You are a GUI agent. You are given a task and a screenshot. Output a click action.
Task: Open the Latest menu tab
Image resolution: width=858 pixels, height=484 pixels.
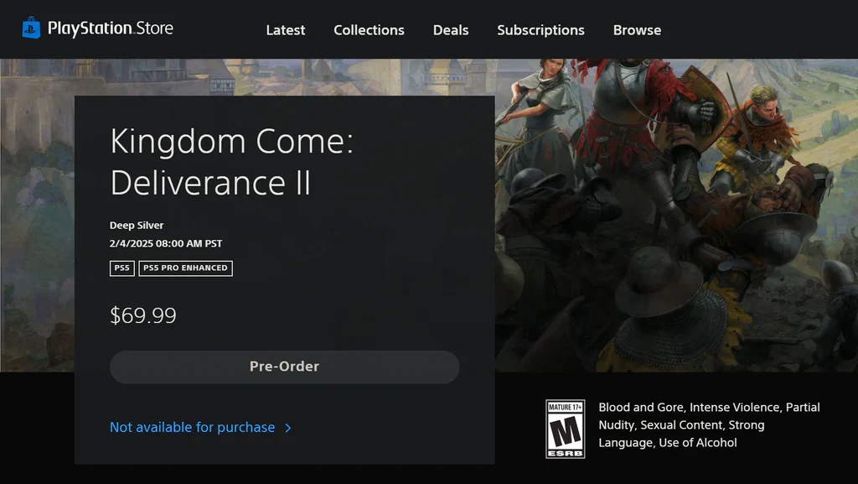(x=286, y=30)
